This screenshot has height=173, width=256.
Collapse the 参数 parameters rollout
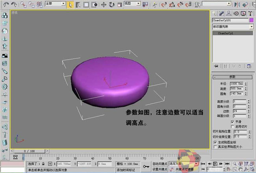coord(232,77)
